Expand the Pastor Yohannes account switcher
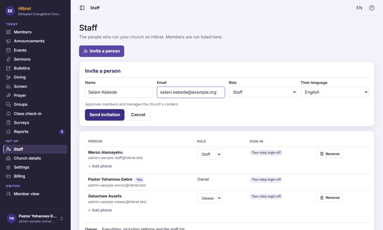Image resolution: width=383 pixels, height=230 pixels. pos(35,219)
